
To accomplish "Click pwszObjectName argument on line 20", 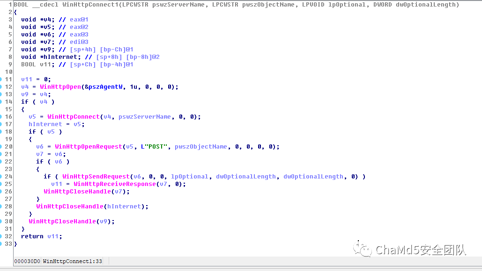I will click(201, 147).
